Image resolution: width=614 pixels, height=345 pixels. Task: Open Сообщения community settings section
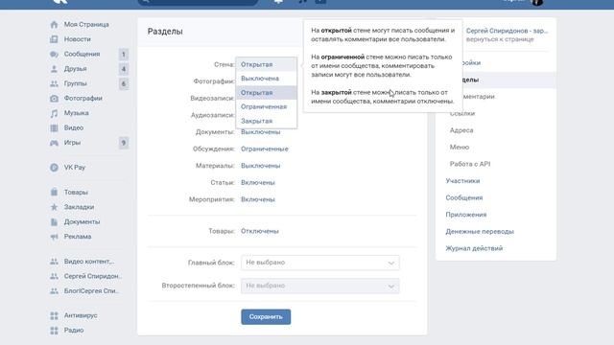464,197
